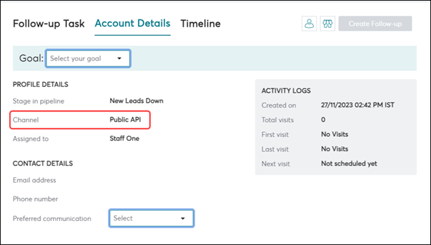Image resolution: width=431 pixels, height=245 pixels.
Task: Click the 'Staff One' assigned value
Action: [x=124, y=138]
